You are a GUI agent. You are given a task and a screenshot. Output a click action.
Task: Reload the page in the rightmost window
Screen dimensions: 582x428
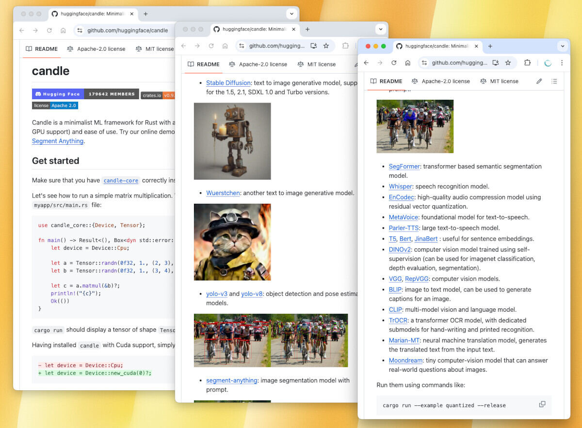[394, 63]
